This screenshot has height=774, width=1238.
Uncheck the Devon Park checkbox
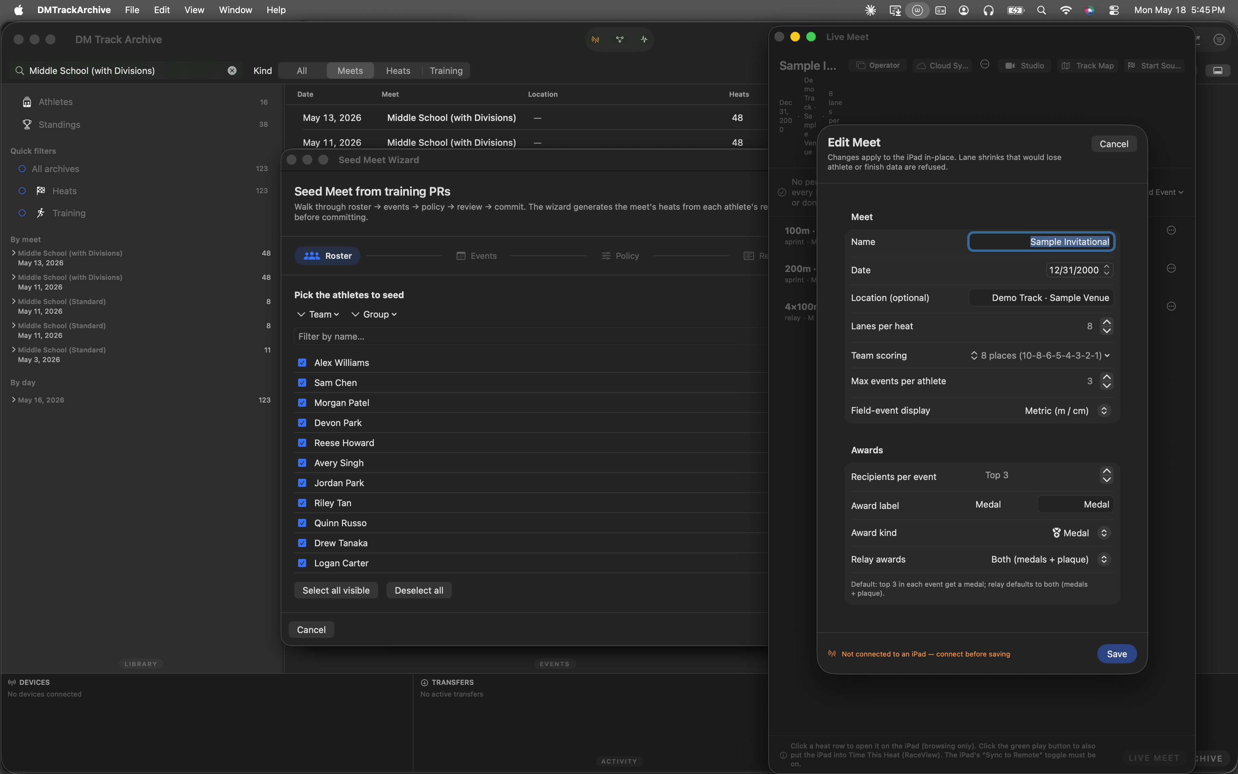pos(302,422)
